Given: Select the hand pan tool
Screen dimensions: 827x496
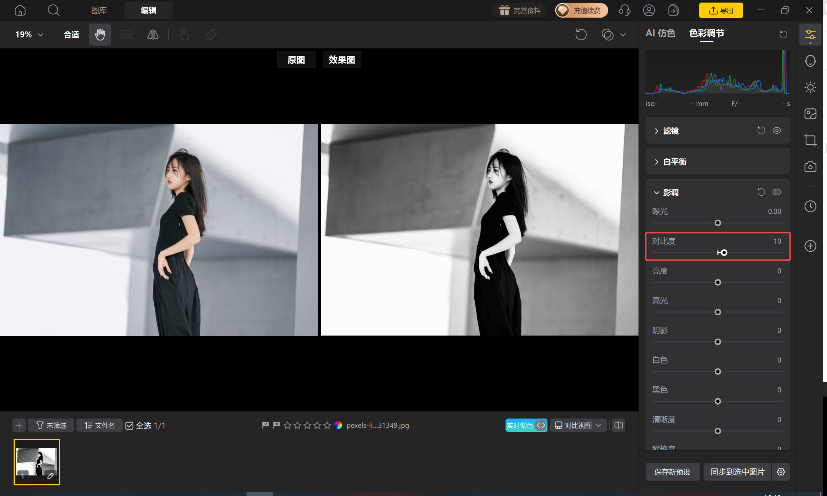Looking at the screenshot, I should point(100,35).
